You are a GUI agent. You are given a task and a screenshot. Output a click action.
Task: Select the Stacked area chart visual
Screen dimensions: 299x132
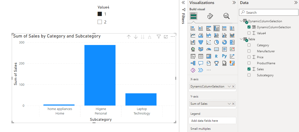coord(208,35)
